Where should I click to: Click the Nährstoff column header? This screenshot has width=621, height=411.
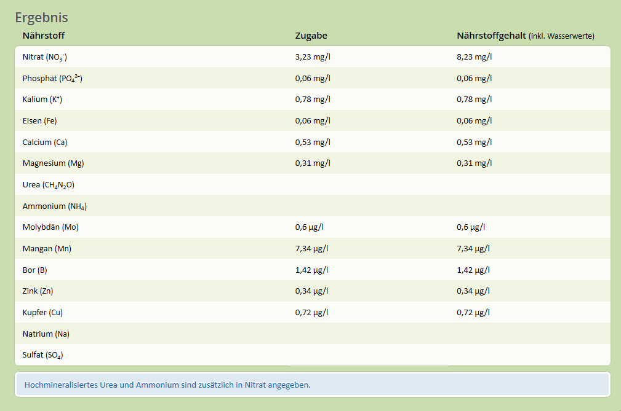coord(43,36)
